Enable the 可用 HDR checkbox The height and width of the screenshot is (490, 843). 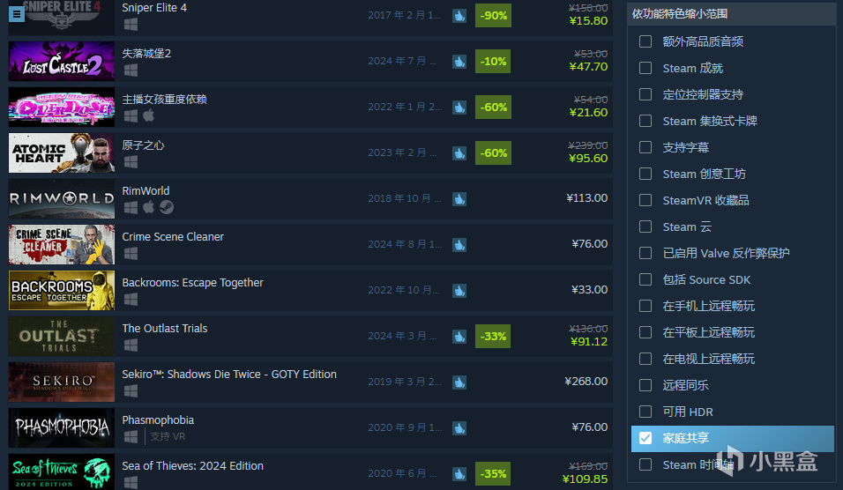pos(645,412)
